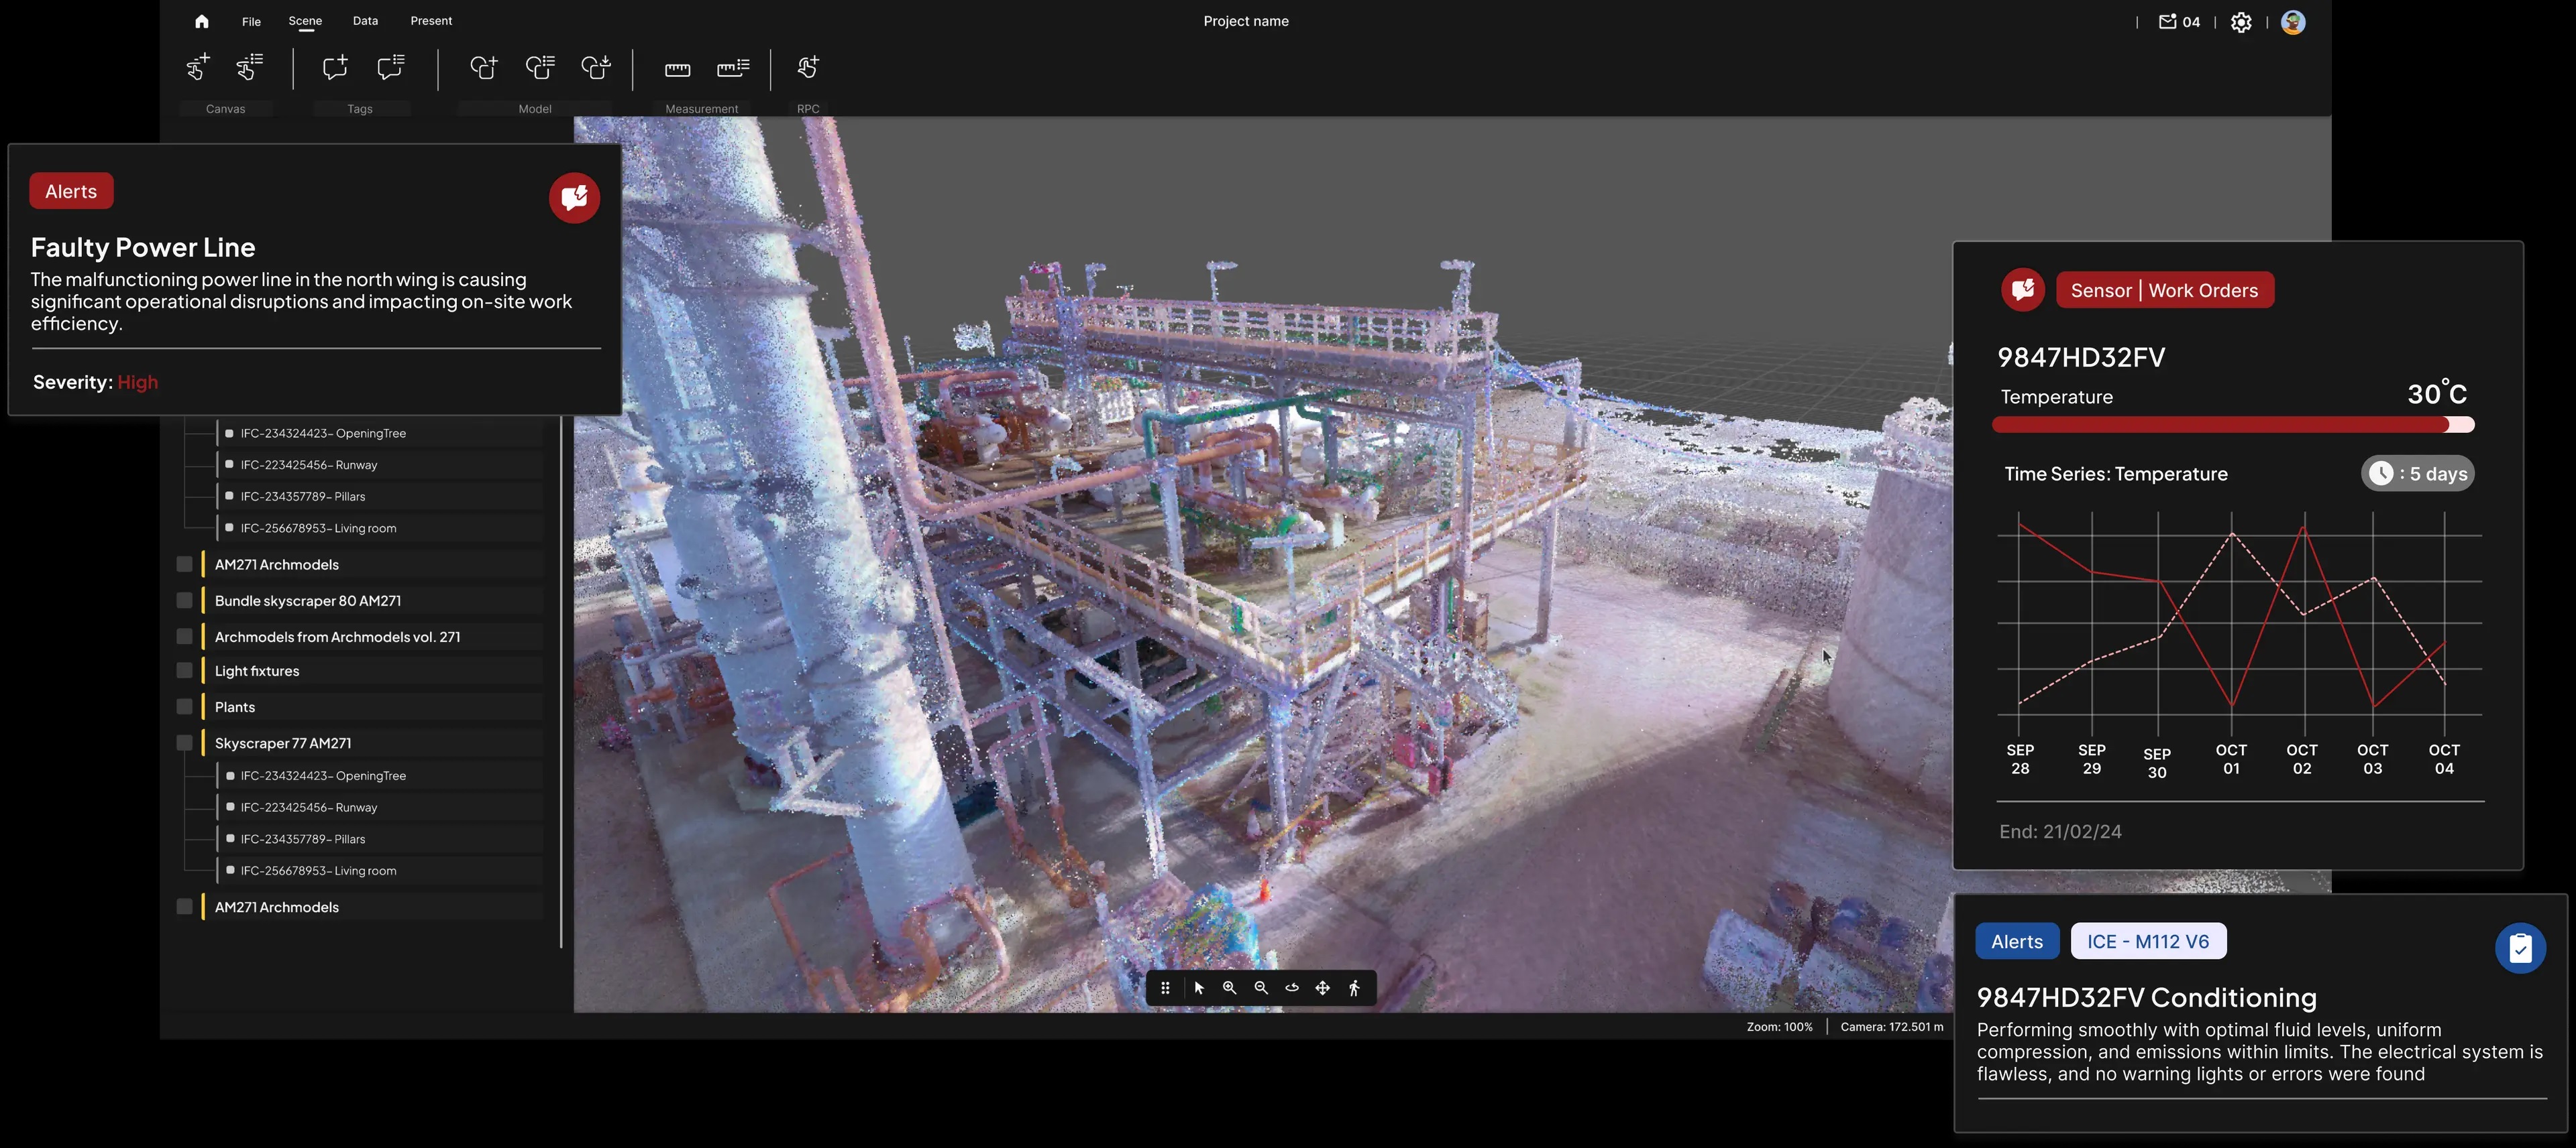2576x1148 pixels.
Task: Click the red temperature progress bar
Action: tap(2220, 425)
